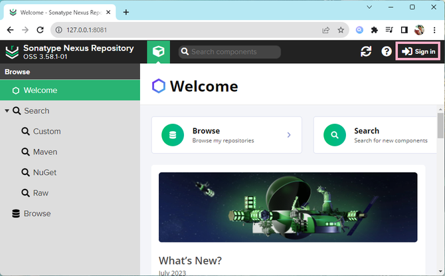Focus the Search components field
This screenshot has height=276, width=445.
[230, 52]
